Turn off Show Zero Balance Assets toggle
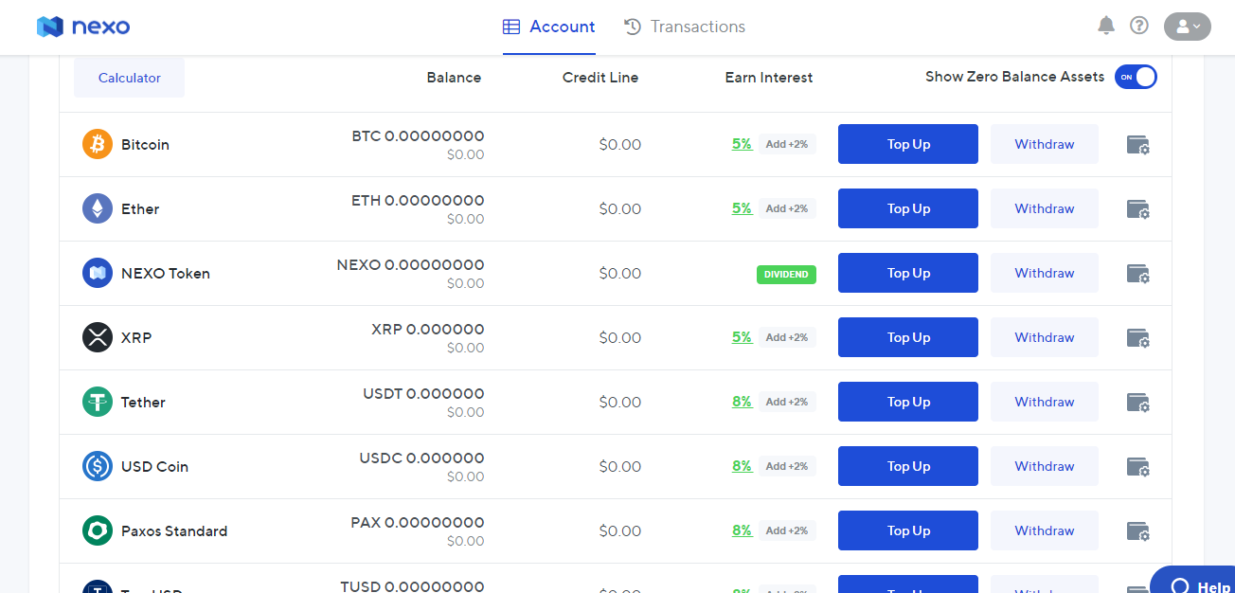 (1136, 77)
